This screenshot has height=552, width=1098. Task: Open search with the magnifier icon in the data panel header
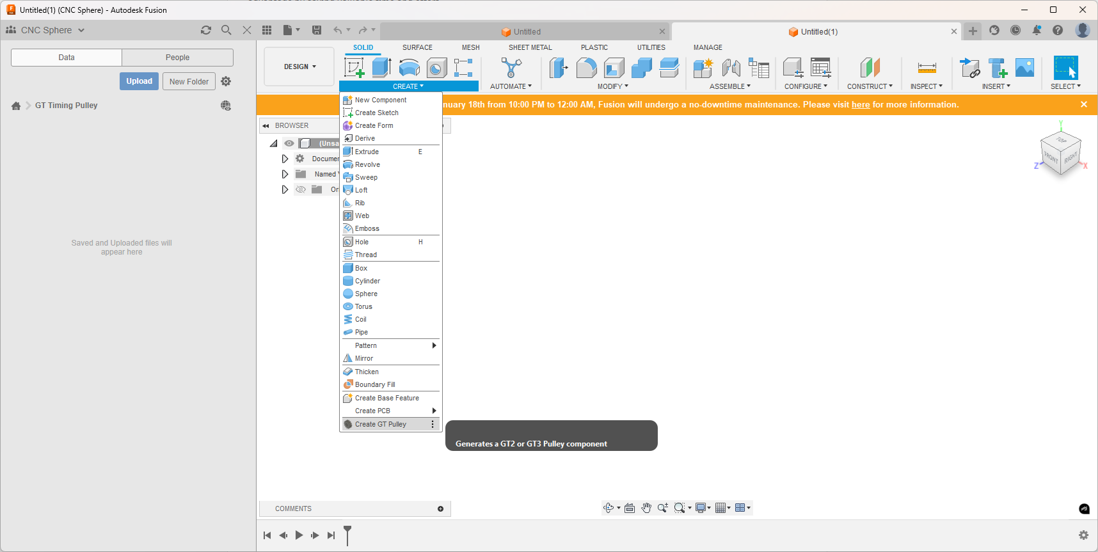(227, 30)
